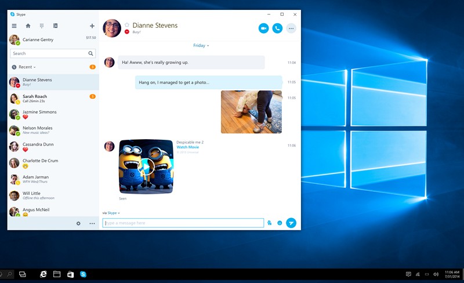Select Will Little conversation
Image resolution: width=464 pixels, height=283 pixels.
pyautogui.click(x=53, y=195)
